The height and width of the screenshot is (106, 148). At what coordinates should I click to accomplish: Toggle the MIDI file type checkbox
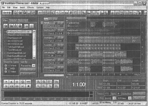[6, 69]
